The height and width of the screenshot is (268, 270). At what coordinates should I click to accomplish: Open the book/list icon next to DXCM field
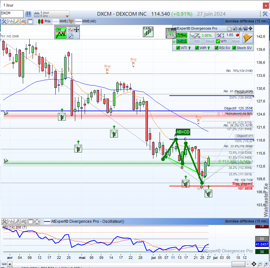coord(28,14)
